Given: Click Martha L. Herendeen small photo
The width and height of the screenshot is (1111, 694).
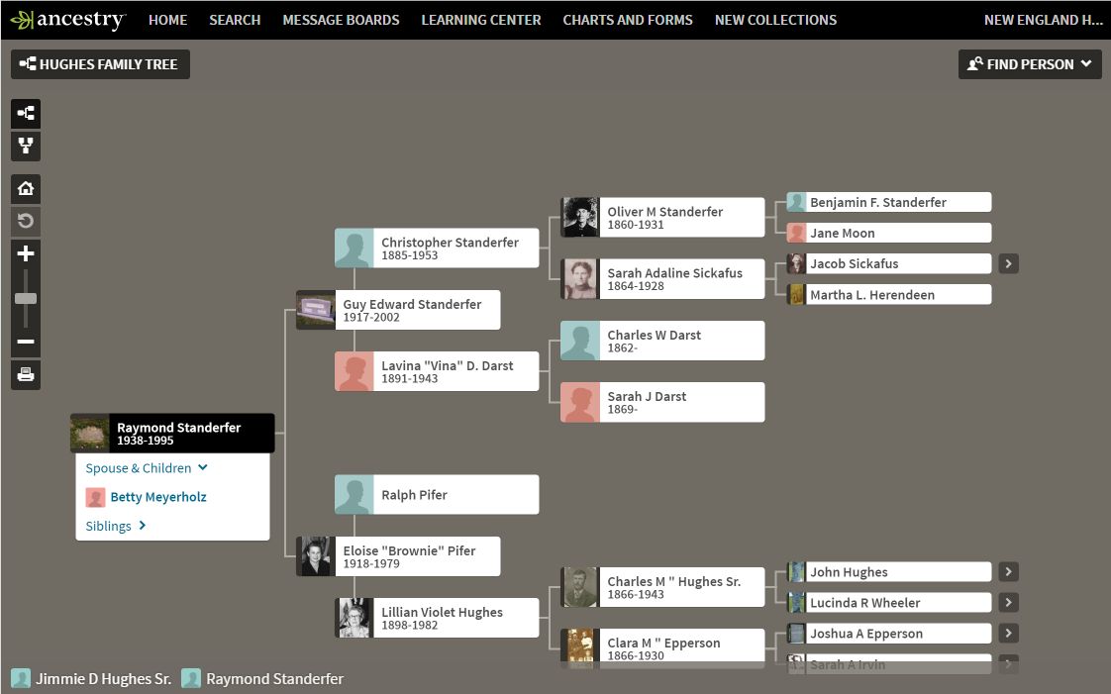Looking at the screenshot, I should pyautogui.click(x=796, y=295).
